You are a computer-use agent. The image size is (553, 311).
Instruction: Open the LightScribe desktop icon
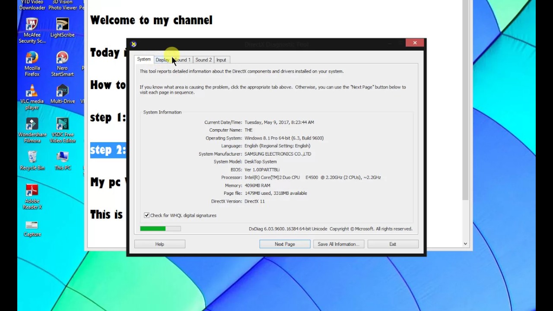[x=62, y=25]
